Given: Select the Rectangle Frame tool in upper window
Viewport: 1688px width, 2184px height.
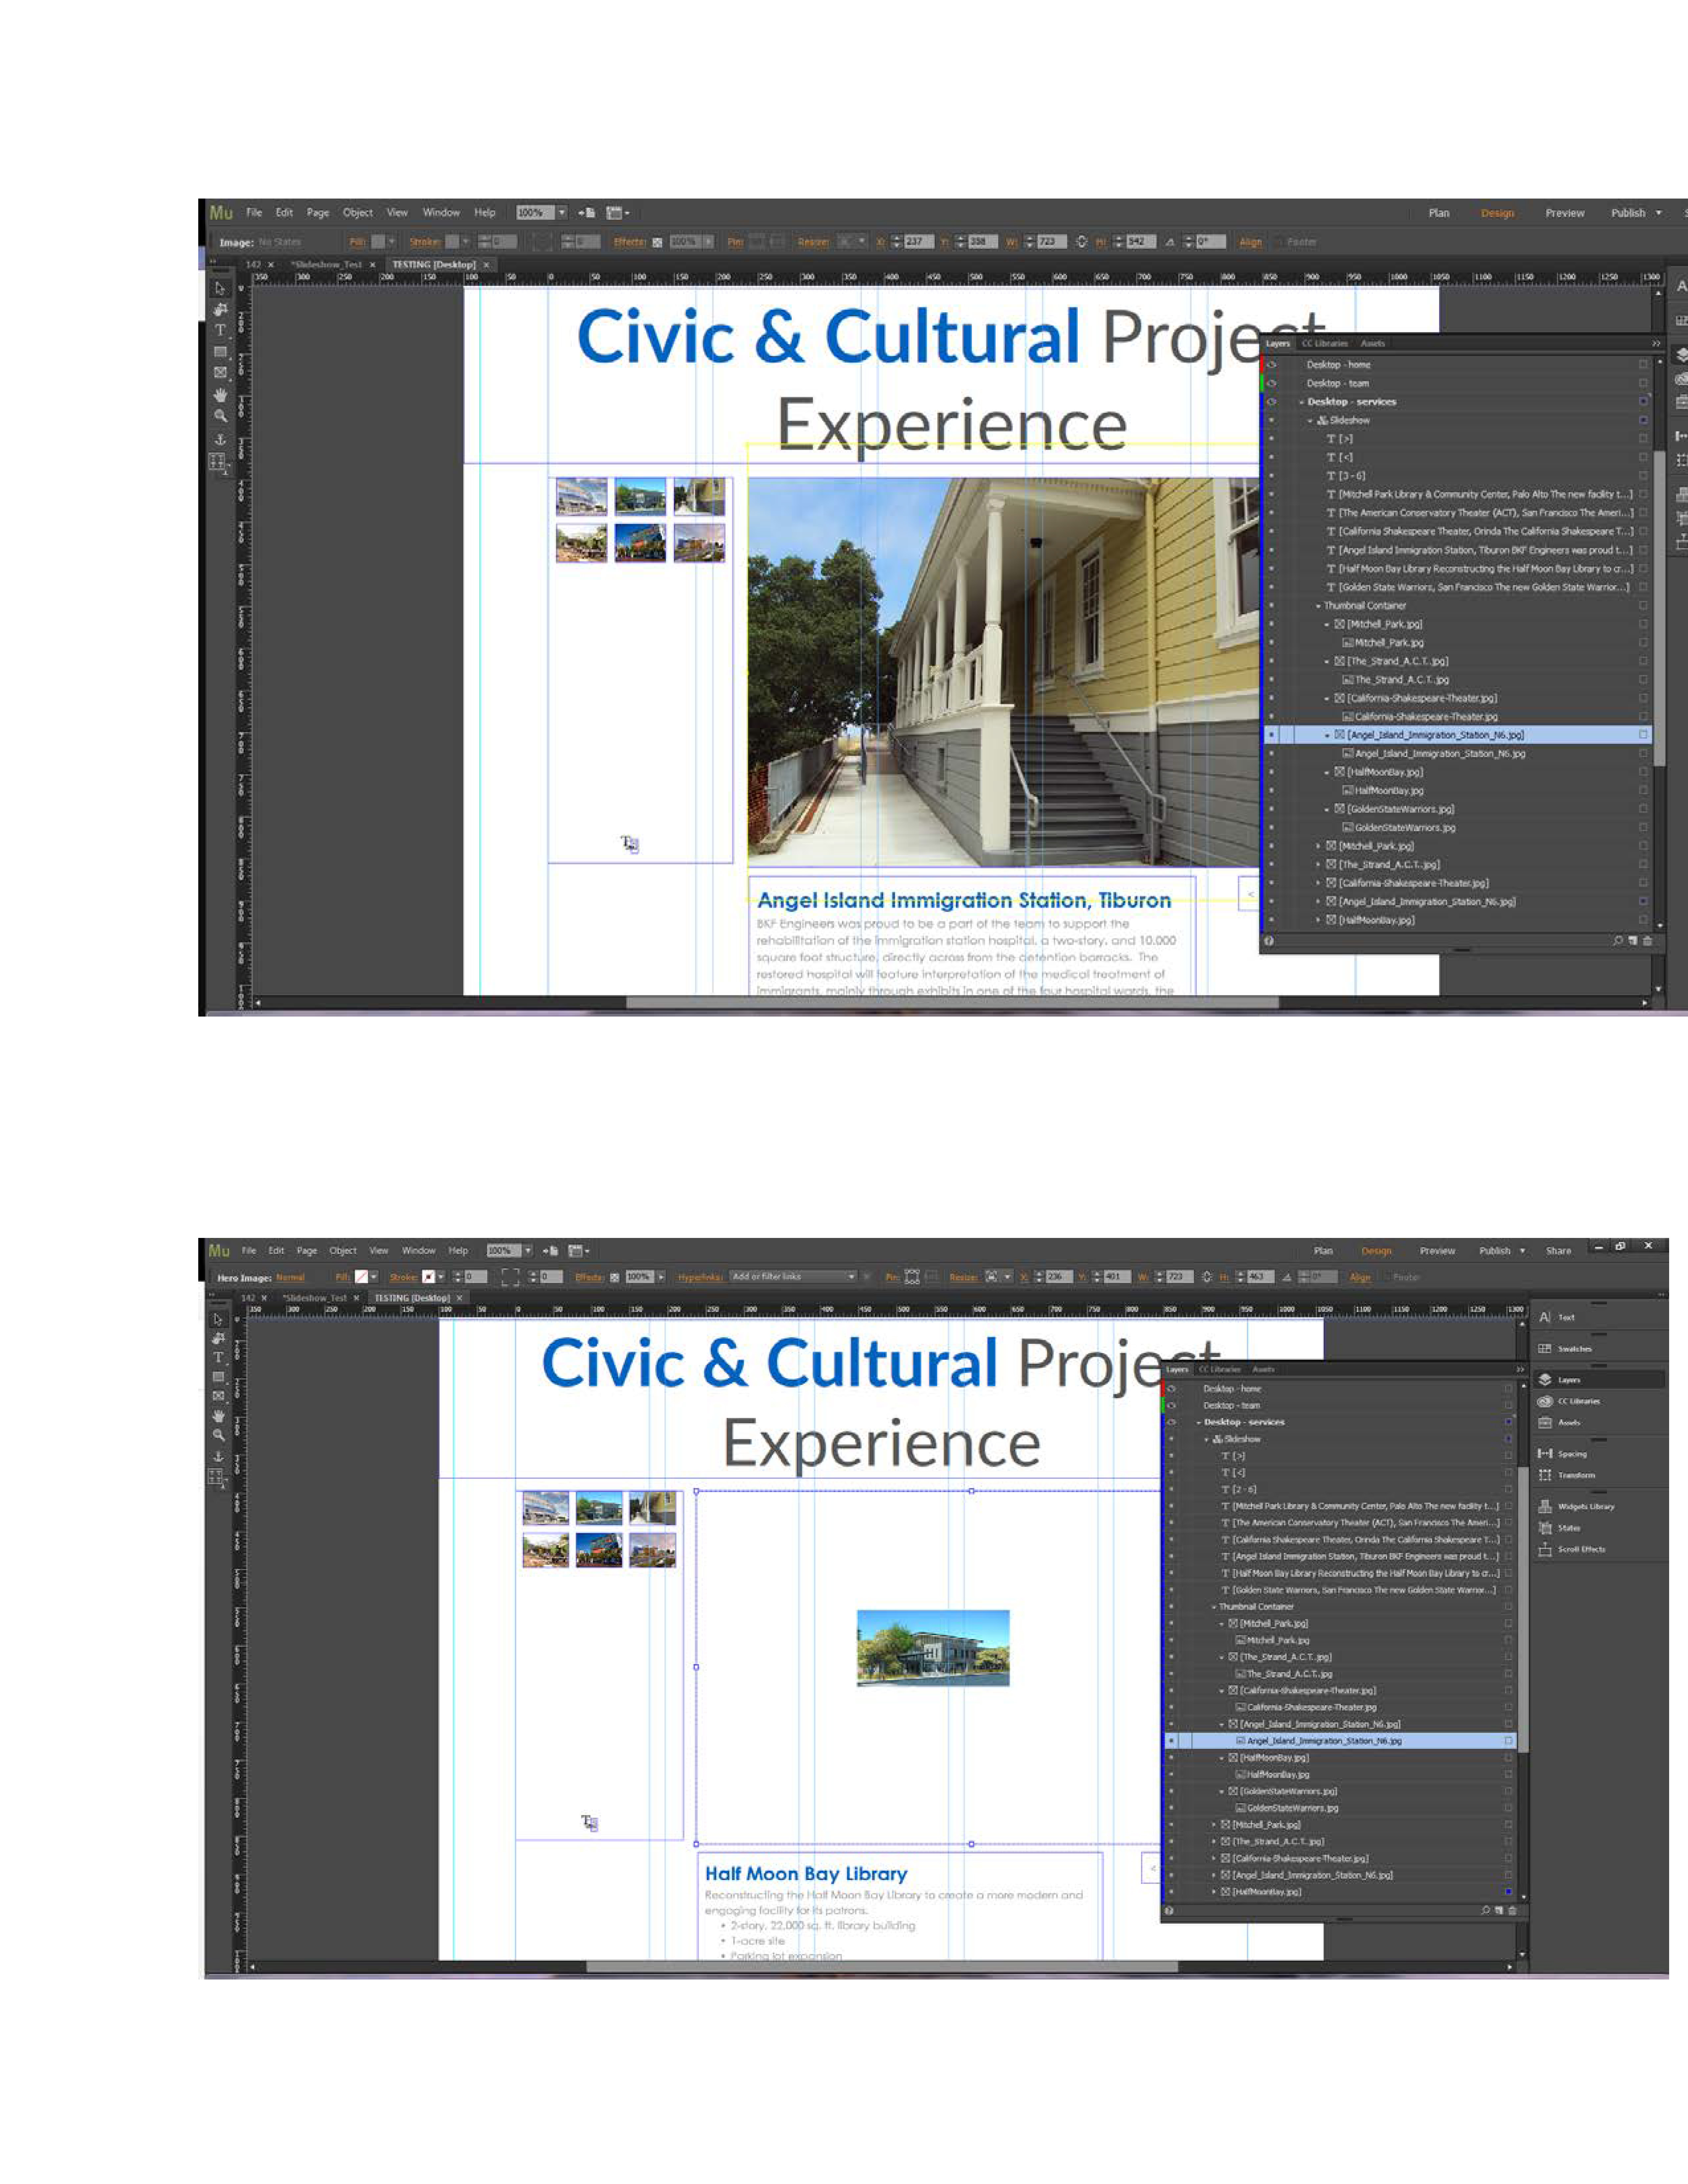Looking at the screenshot, I should [x=220, y=372].
